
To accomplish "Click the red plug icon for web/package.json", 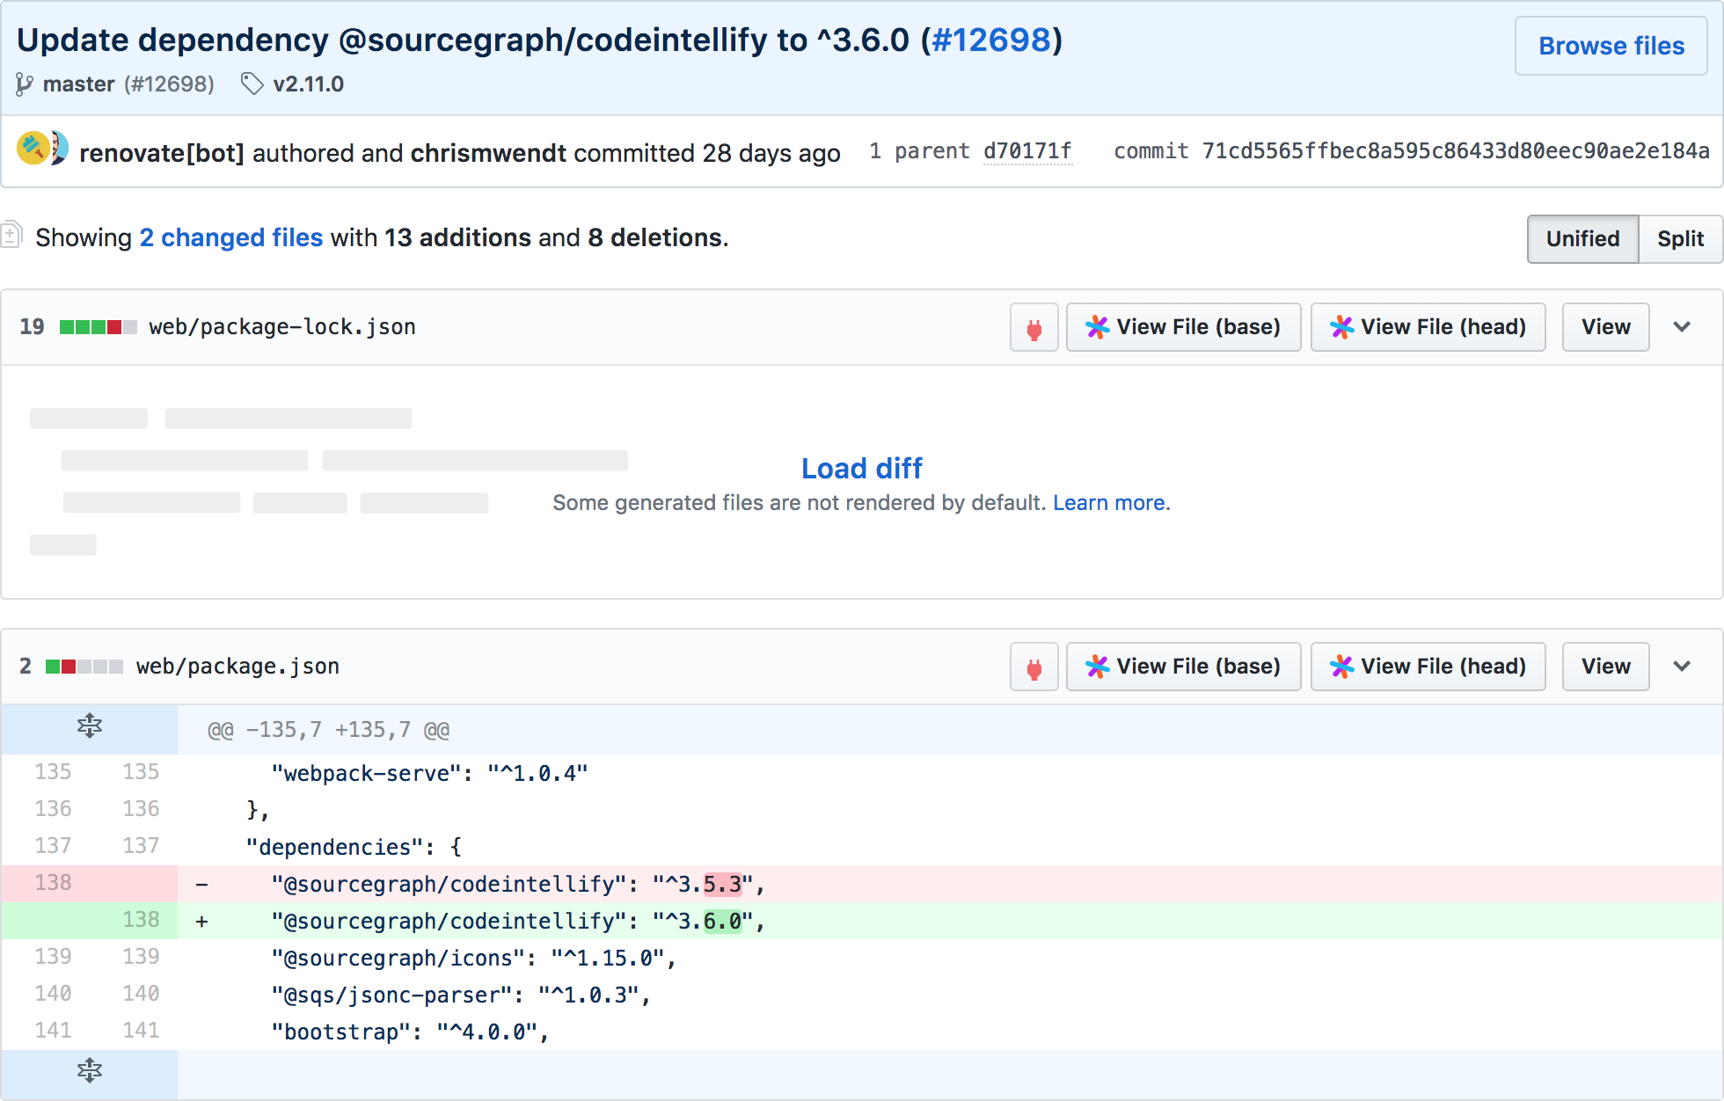I will 1034,667.
